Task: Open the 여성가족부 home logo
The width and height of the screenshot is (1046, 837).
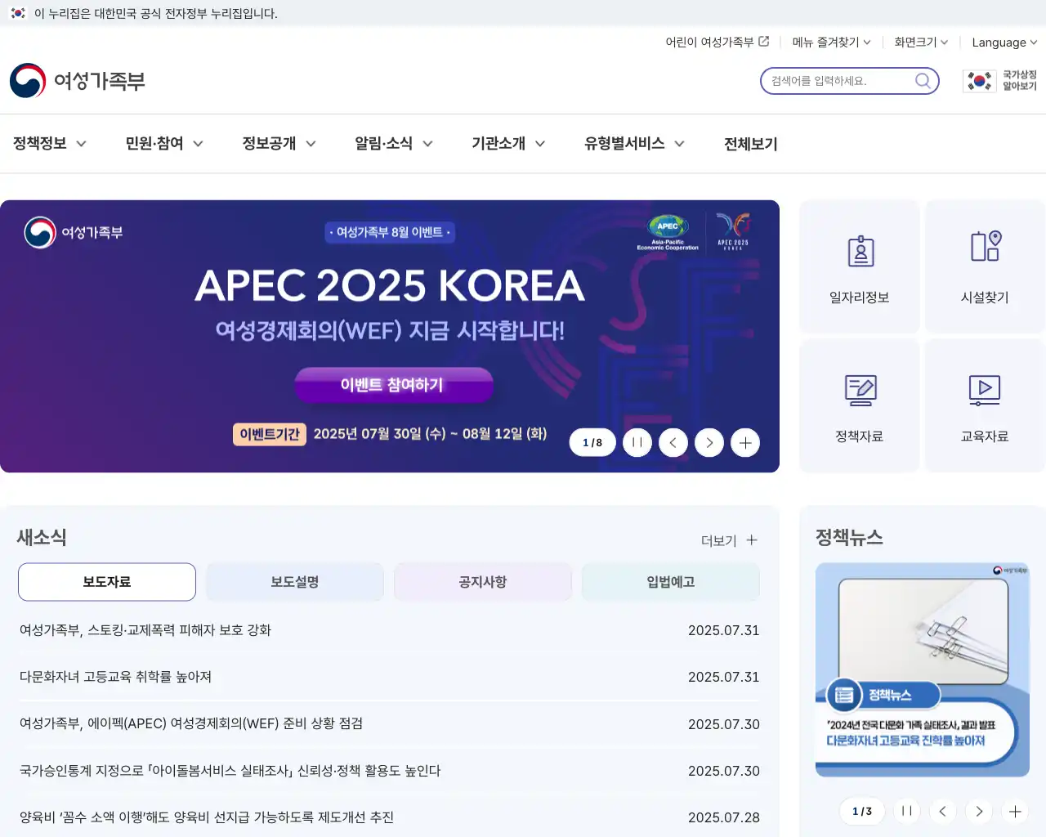Action: tap(78, 81)
